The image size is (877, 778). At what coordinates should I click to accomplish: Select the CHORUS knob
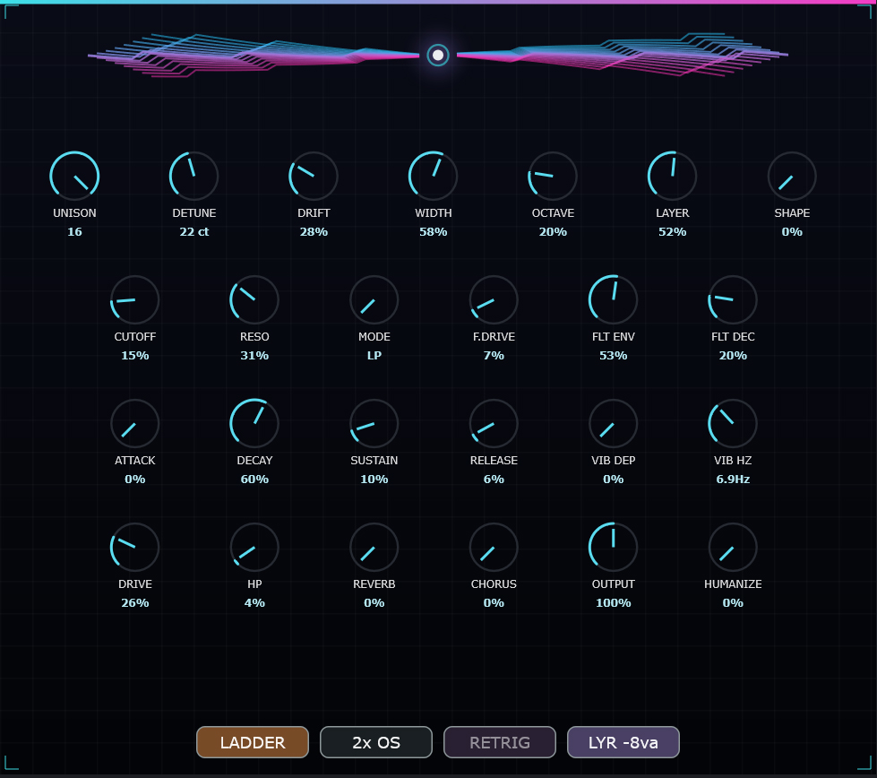pyautogui.click(x=494, y=548)
